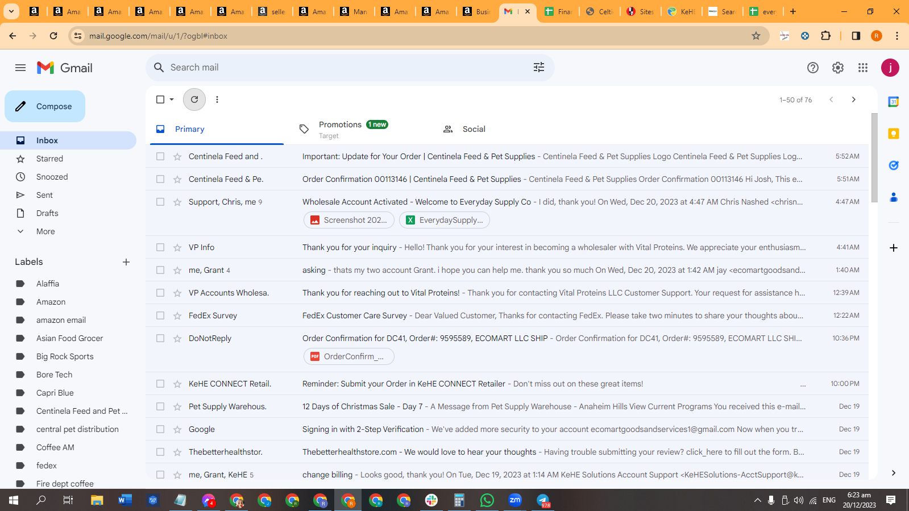Open Zoom from the taskbar
This screenshot has height=511, width=909.
pyautogui.click(x=515, y=500)
